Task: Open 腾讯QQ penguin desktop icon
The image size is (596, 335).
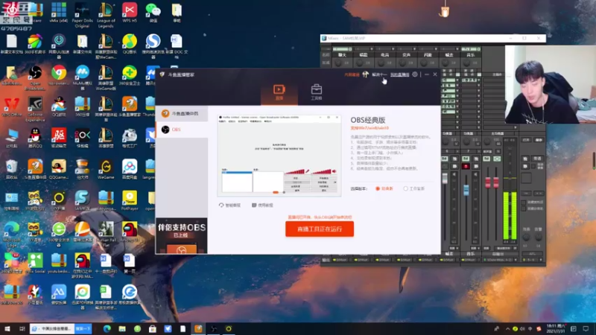Action: pyautogui.click(x=35, y=138)
